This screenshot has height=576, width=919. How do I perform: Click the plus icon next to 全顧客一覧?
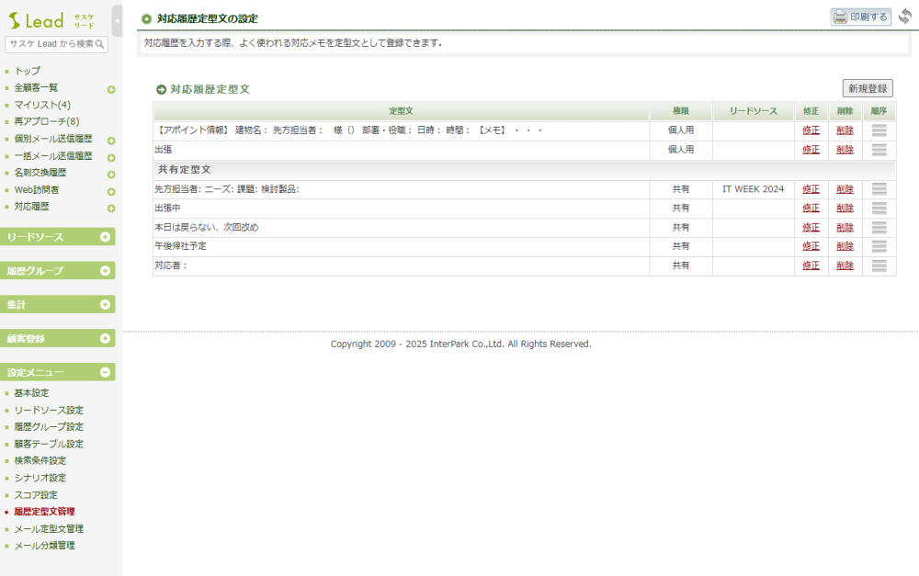pyautogui.click(x=111, y=89)
